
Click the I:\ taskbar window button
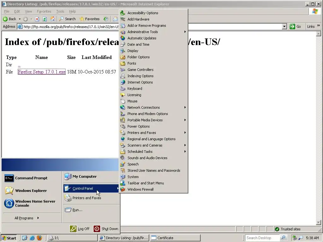tap(73, 238)
